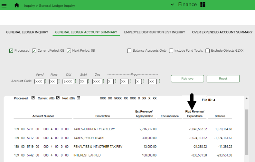
Task: Click the Retrieve button
Action: point(187,79)
